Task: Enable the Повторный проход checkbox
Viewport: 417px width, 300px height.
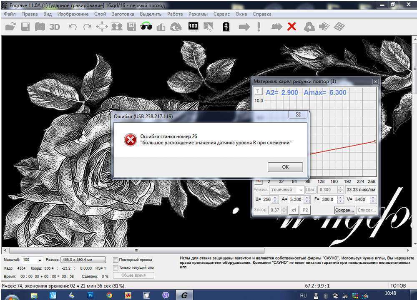Action: (x=116, y=260)
